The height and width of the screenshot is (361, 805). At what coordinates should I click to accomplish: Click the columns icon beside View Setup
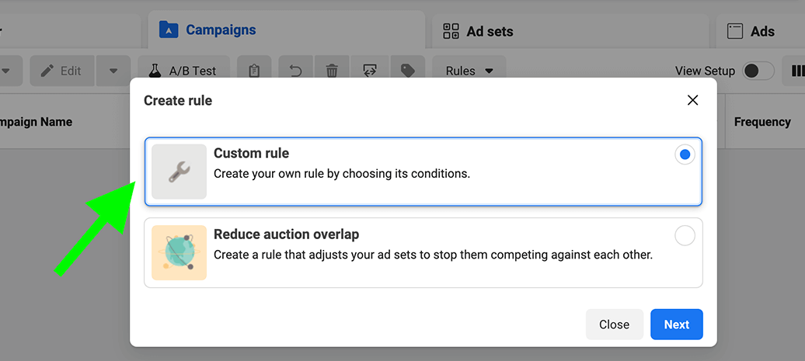(797, 71)
